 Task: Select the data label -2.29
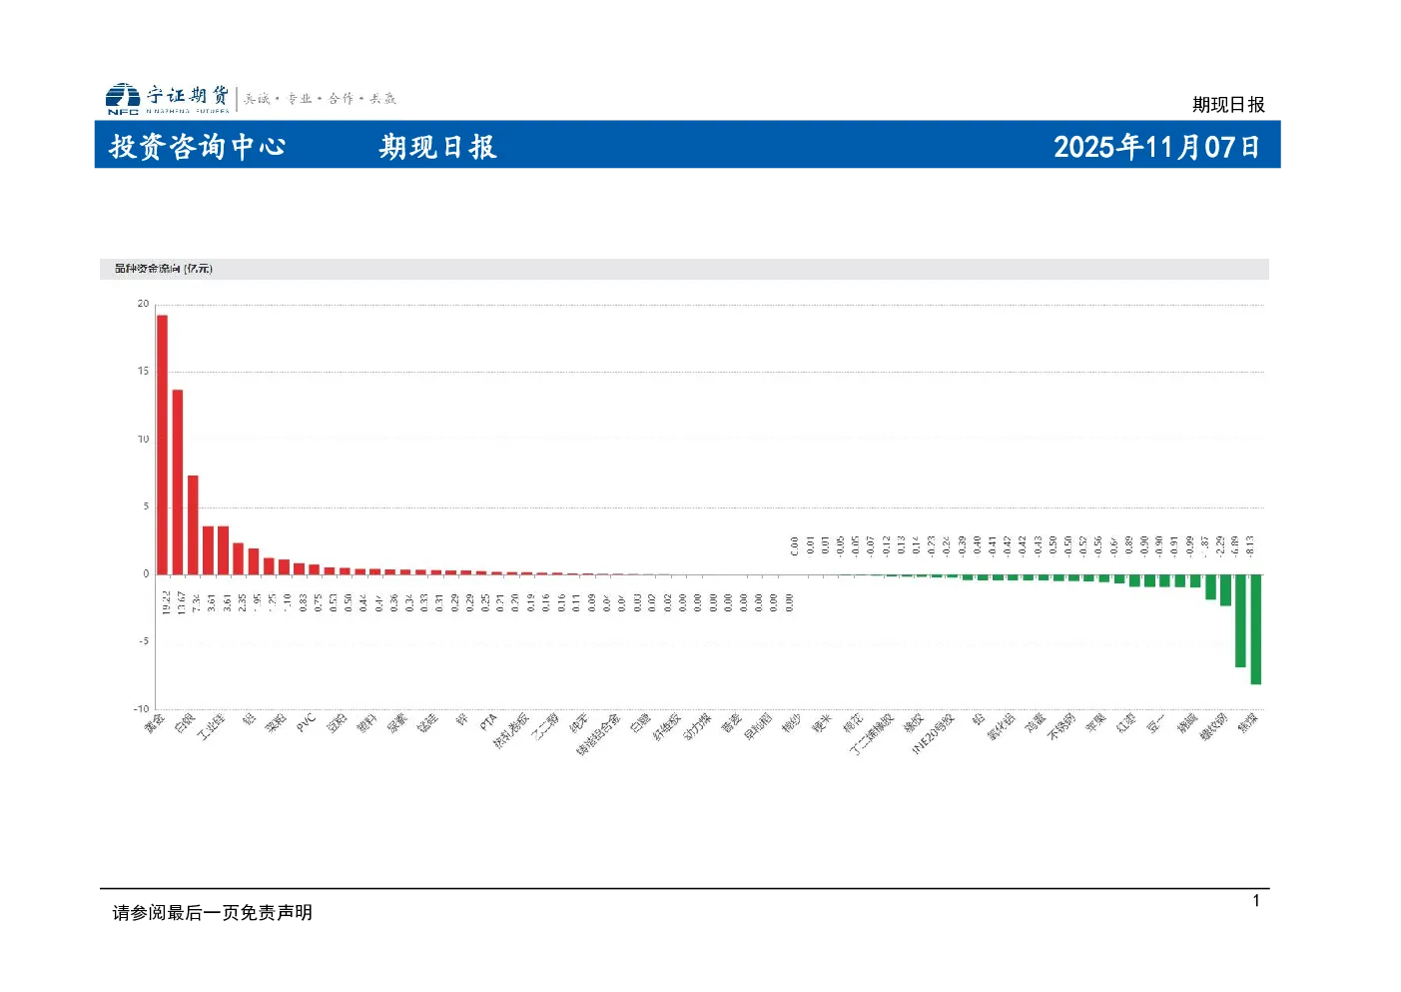click(x=1219, y=545)
